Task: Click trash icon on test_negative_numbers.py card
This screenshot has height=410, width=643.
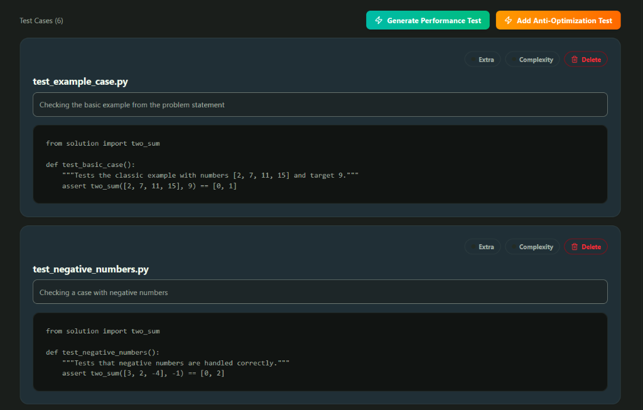Action: coord(575,247)
